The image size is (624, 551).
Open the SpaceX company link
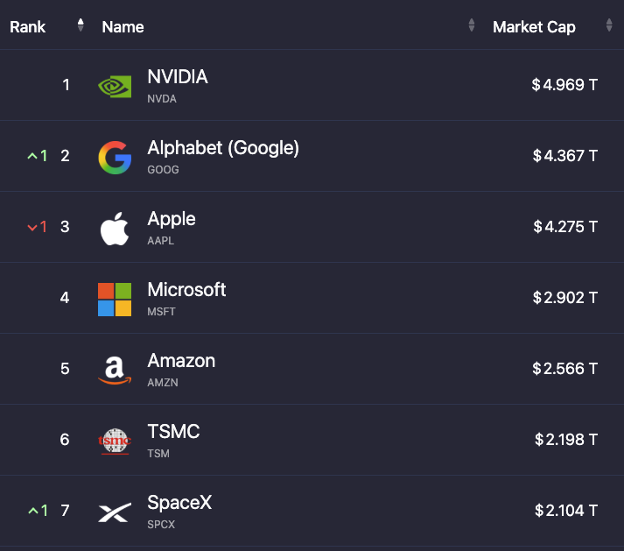coord(179,503)
